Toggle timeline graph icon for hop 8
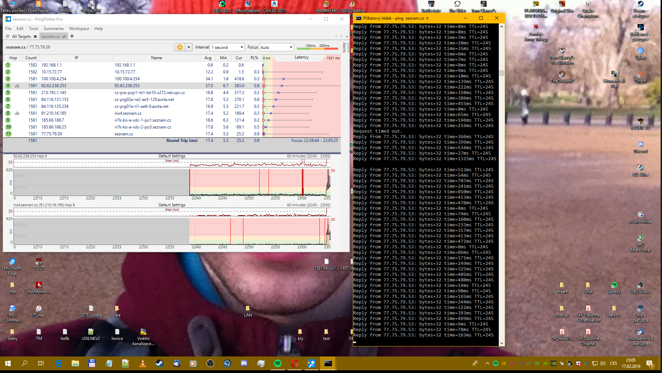Screen dimensions: 662x373 (17, 113)
